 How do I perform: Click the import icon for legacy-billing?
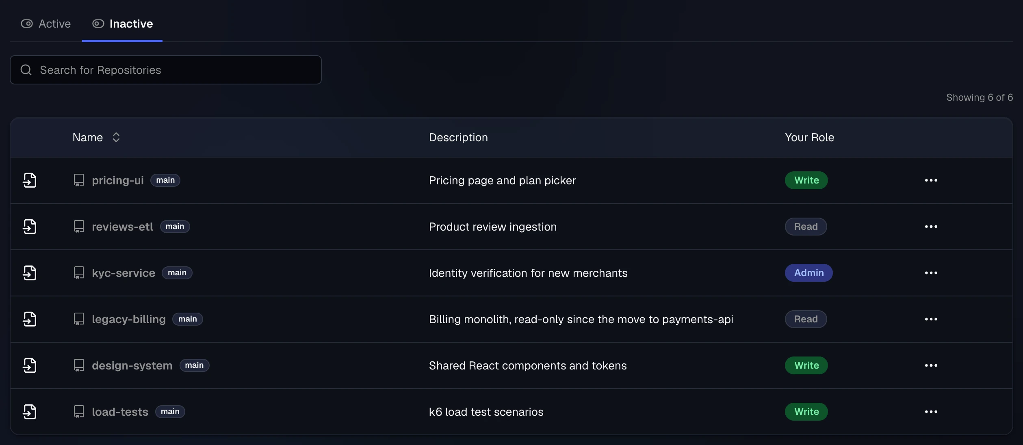coord(30,319)
